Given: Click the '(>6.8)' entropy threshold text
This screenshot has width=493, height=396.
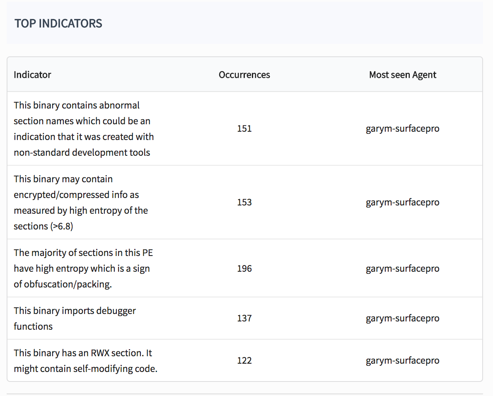Looking at the screenshot, I should [62, 226].
